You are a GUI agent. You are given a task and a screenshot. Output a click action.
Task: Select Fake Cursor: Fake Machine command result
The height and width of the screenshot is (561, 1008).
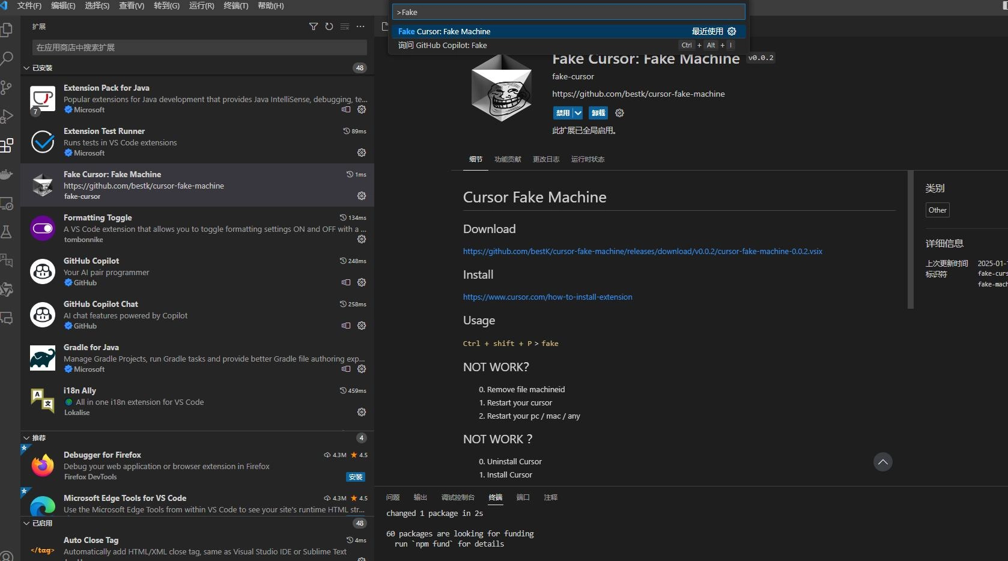(x=569, y=31)
